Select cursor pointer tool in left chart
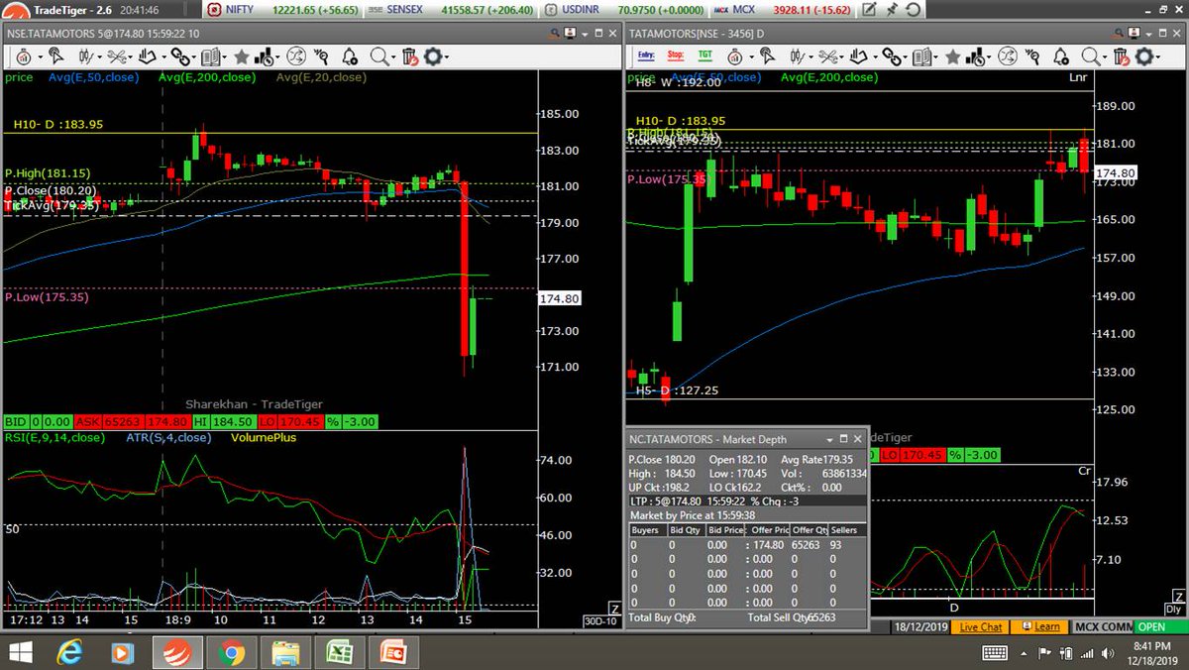 [56, 56]
